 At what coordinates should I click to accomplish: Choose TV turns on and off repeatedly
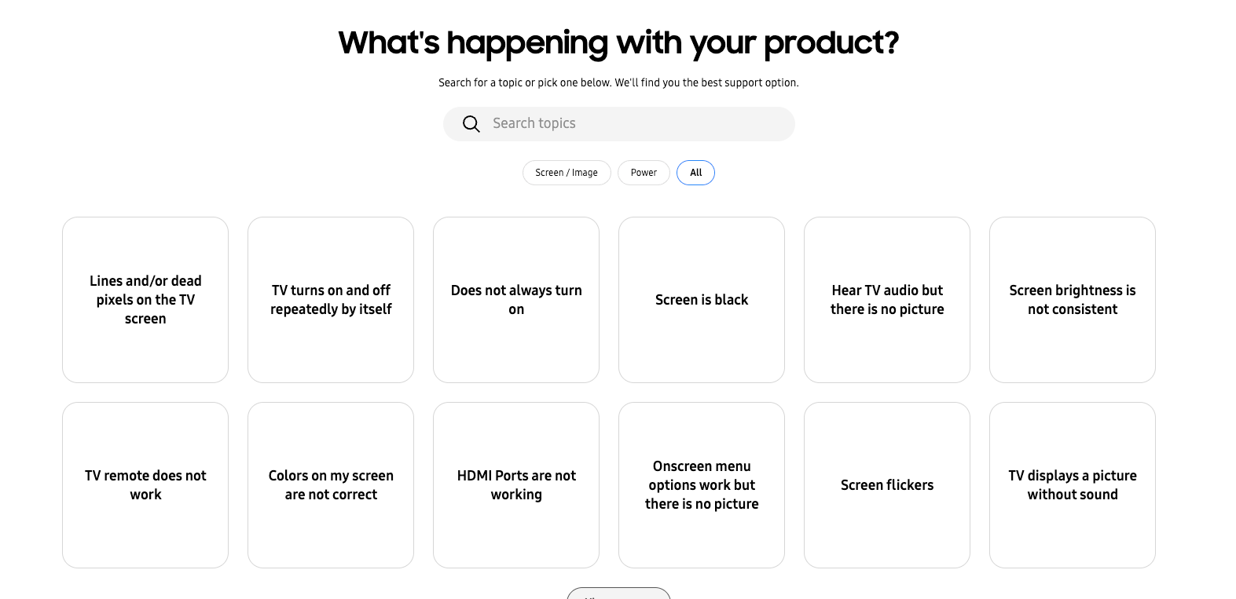pos(331,300)
